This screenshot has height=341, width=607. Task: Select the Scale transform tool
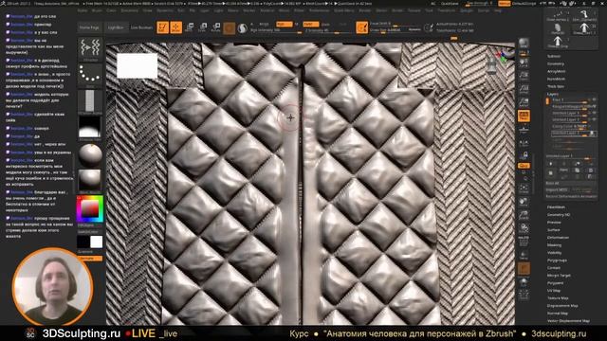pyautogui.click(x=203, y=27)
